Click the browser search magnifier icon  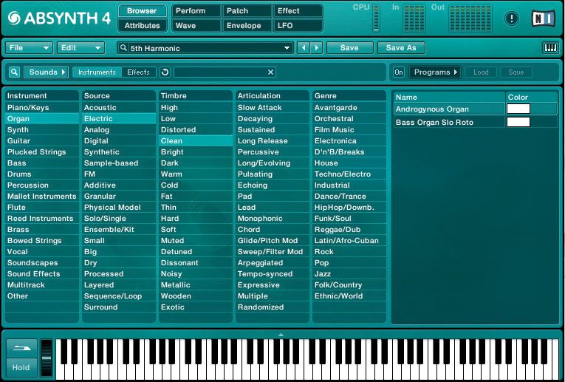[14, 72]
